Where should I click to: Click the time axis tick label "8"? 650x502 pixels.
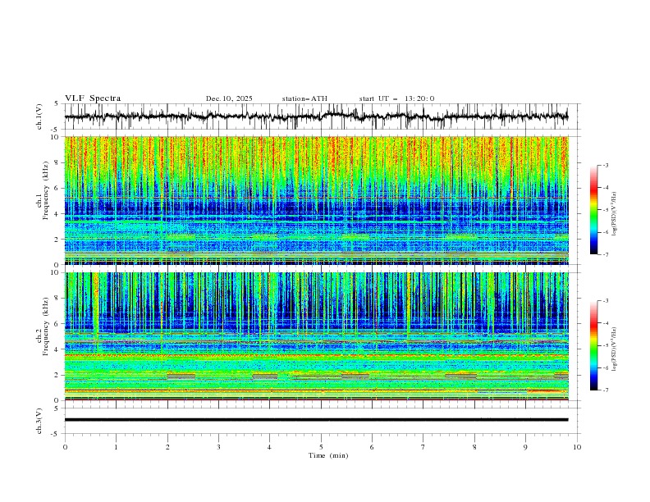click(x=474, y=447)
